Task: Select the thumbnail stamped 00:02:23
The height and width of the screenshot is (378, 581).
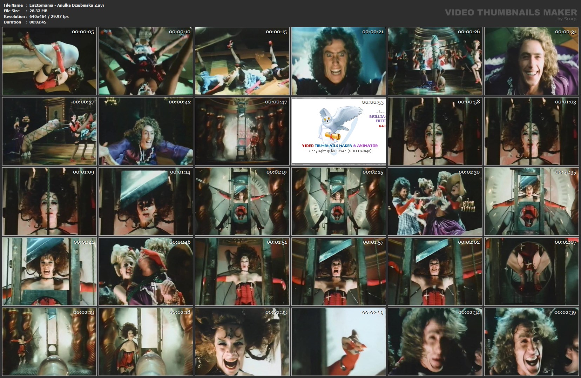Action: coord(242,342)
